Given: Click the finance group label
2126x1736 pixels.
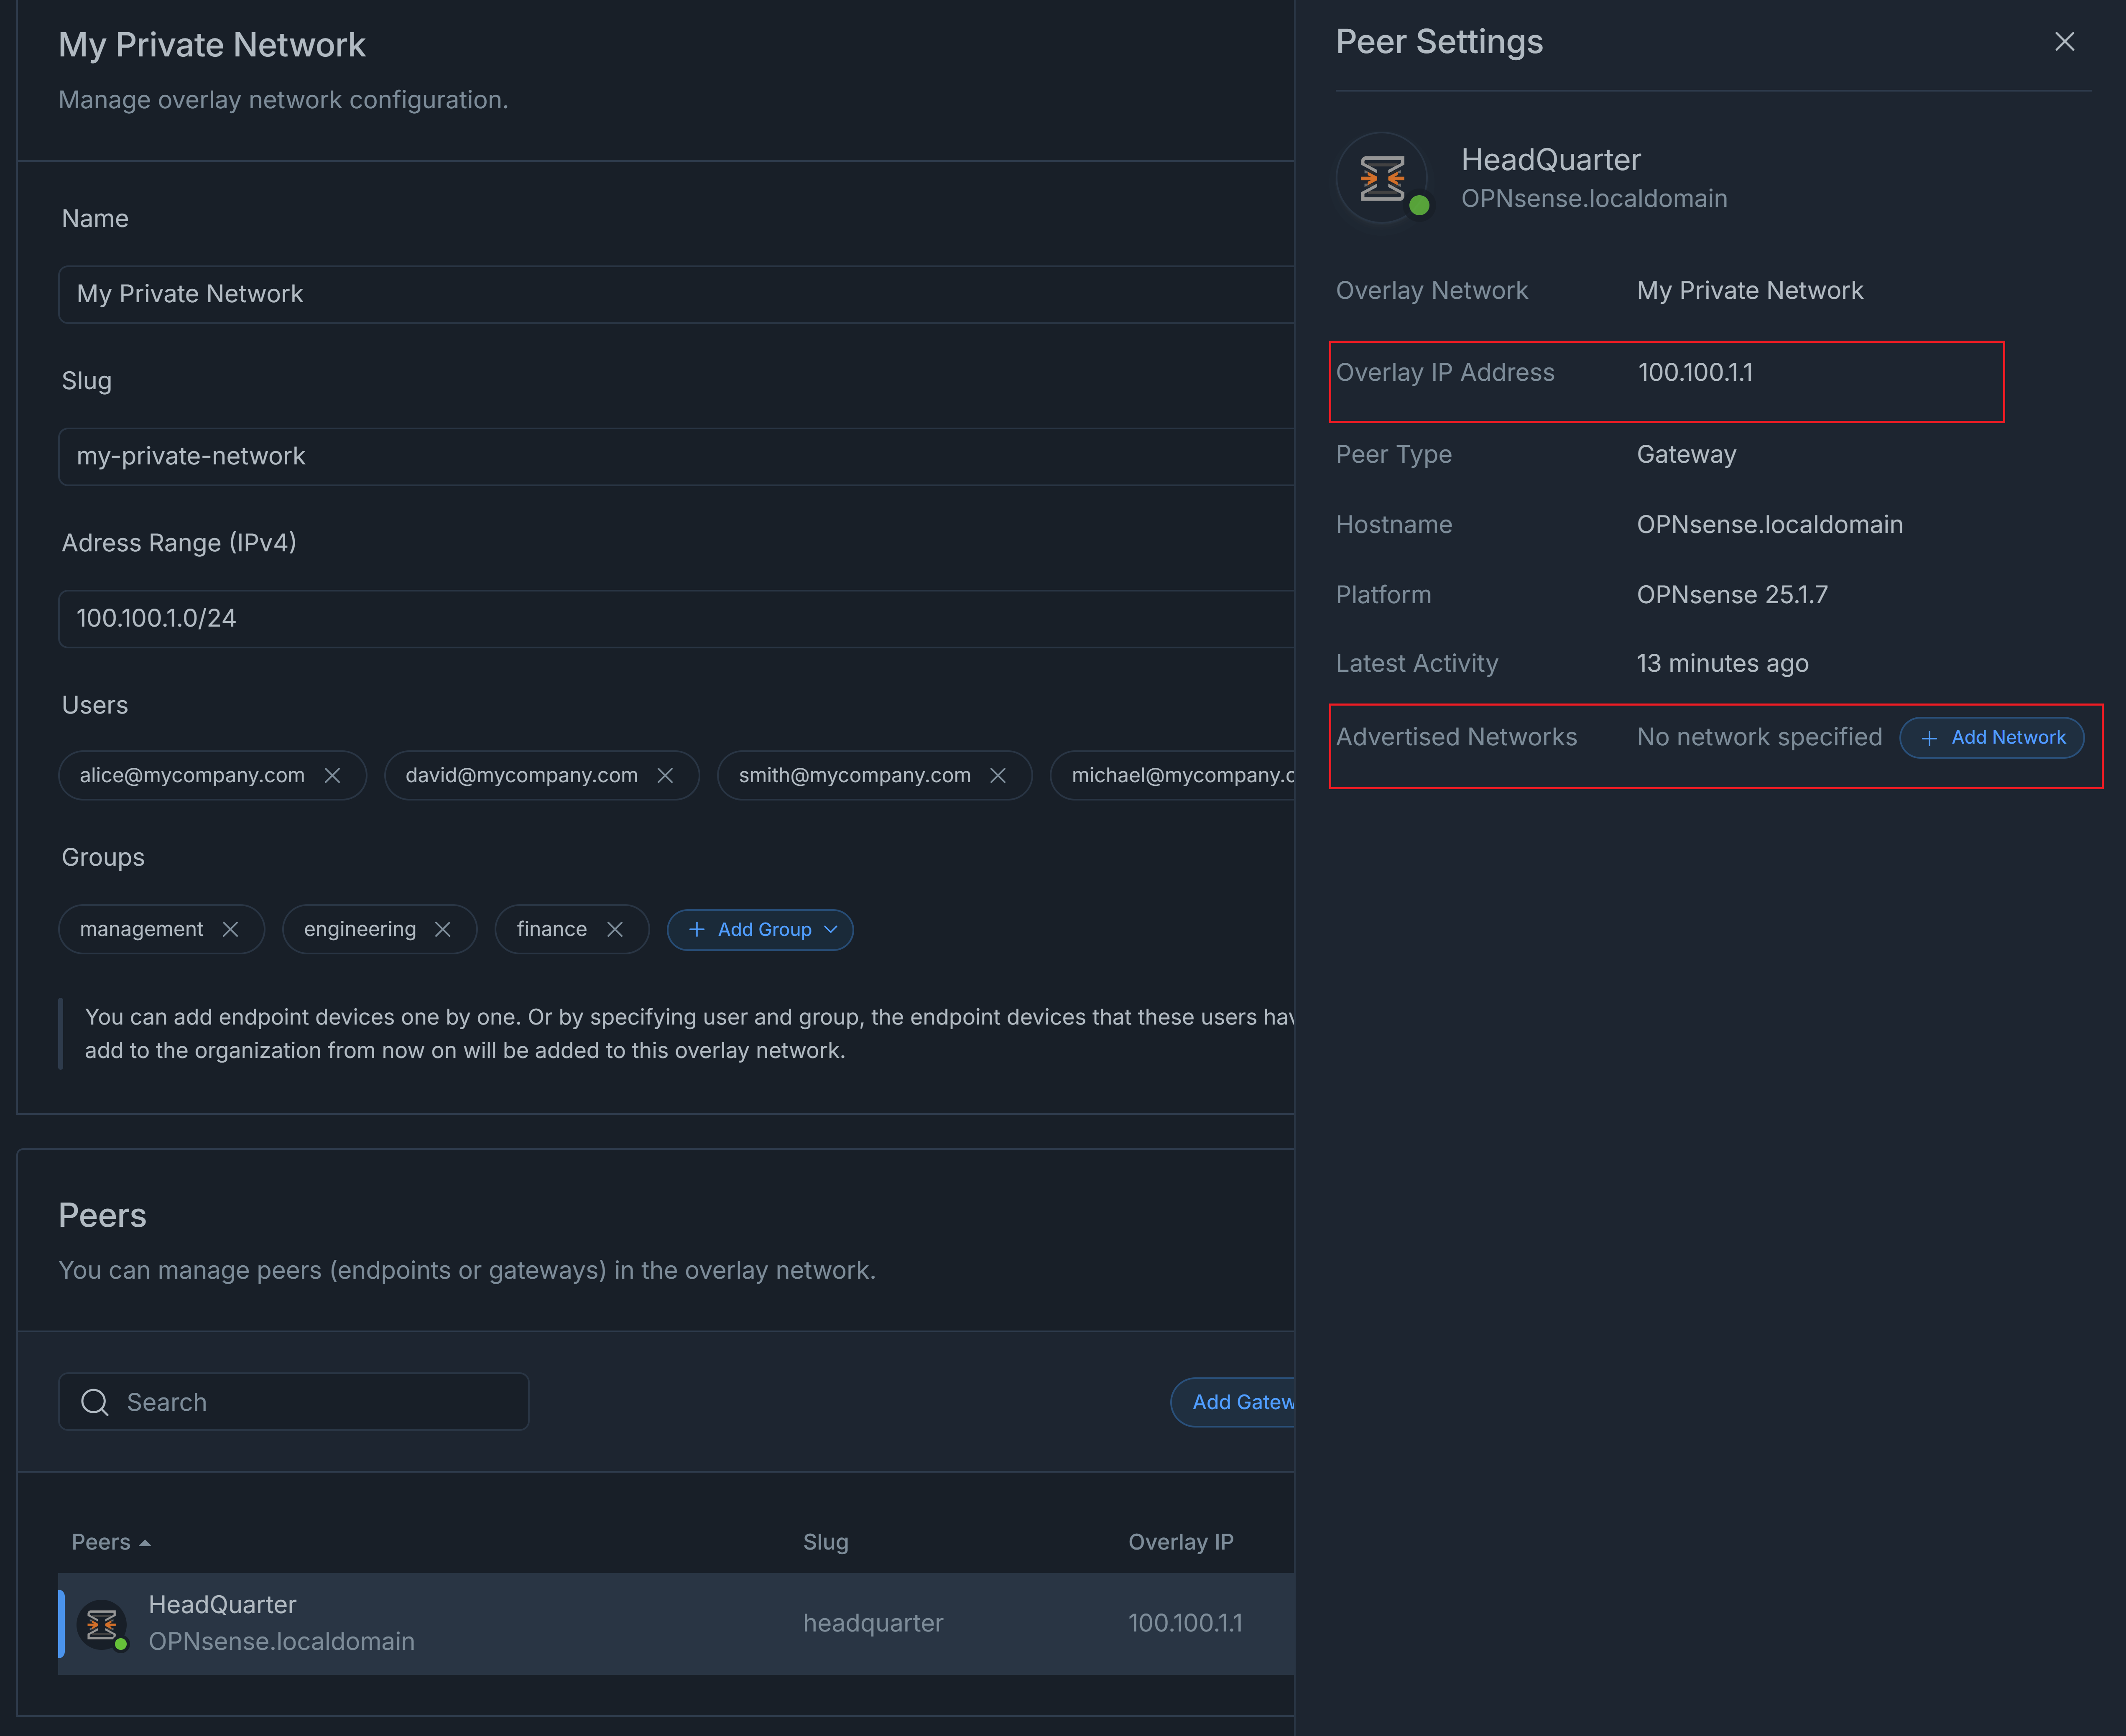Looking at the screenshot, I should [x=552, y=930].
